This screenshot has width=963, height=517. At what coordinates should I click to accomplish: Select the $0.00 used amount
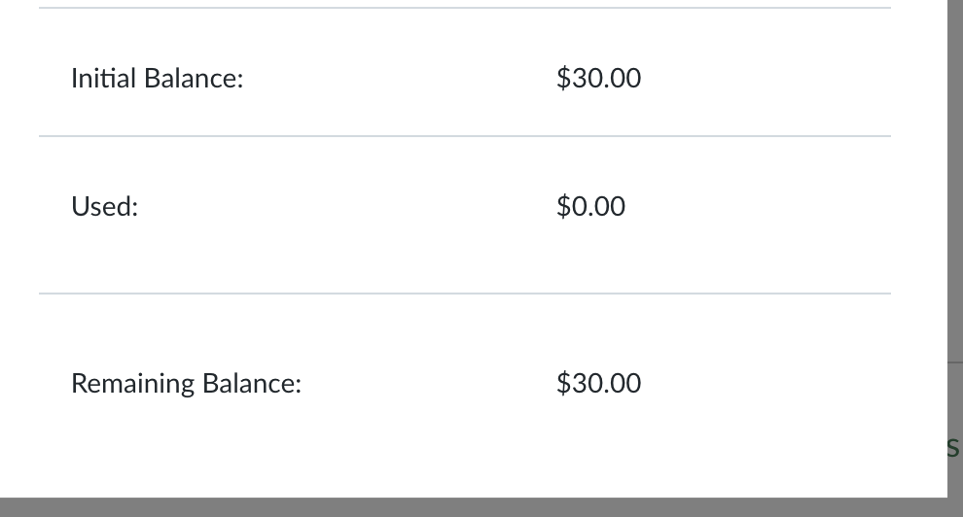(x=590, y=206)
